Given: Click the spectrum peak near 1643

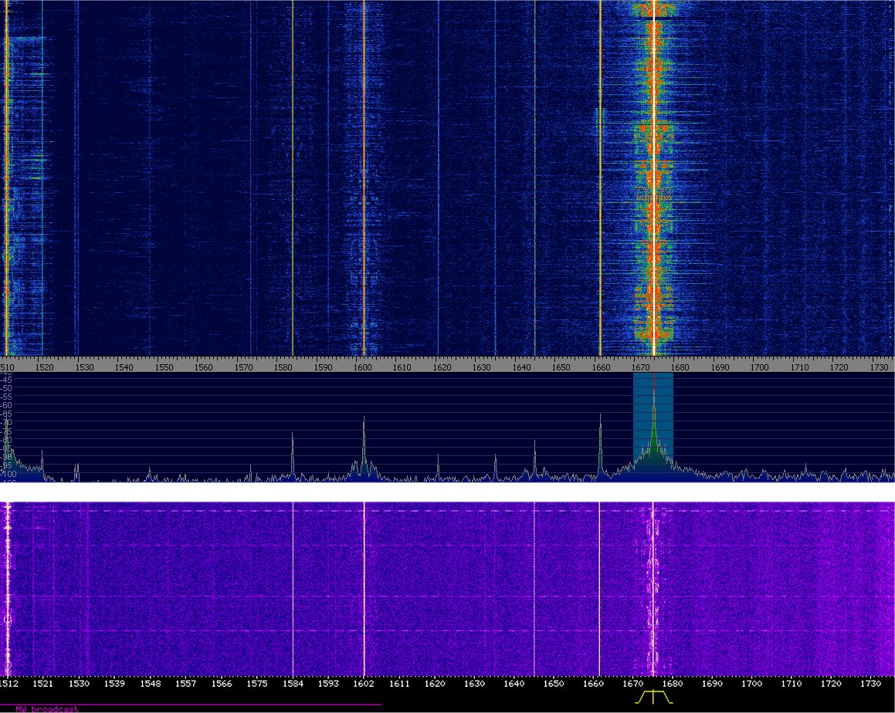Looking at the screenshot, I should pos(534,443).
